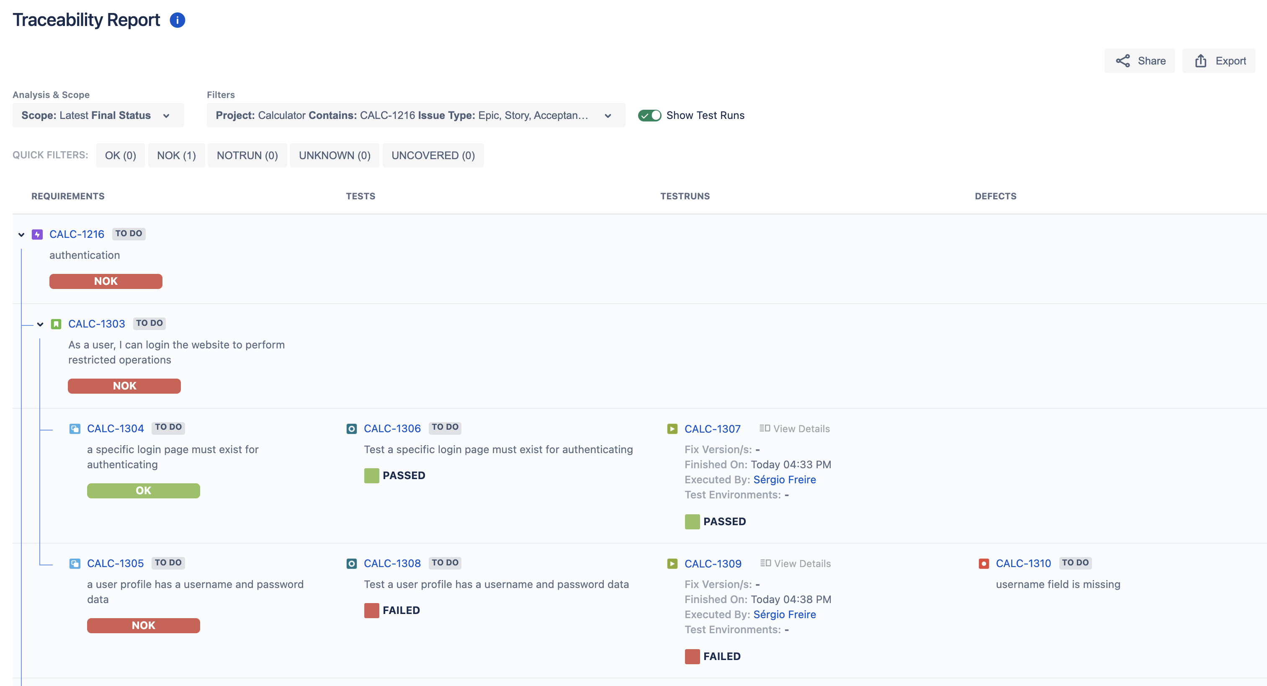The image size is (1267, 686).
Task: Click the 'authentication' epic summary text
Action: pos(85,255)
